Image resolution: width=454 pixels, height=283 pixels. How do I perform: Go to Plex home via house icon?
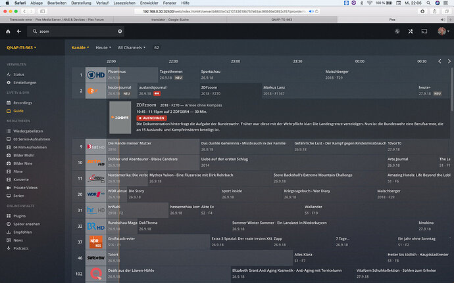tap(8, 32)
